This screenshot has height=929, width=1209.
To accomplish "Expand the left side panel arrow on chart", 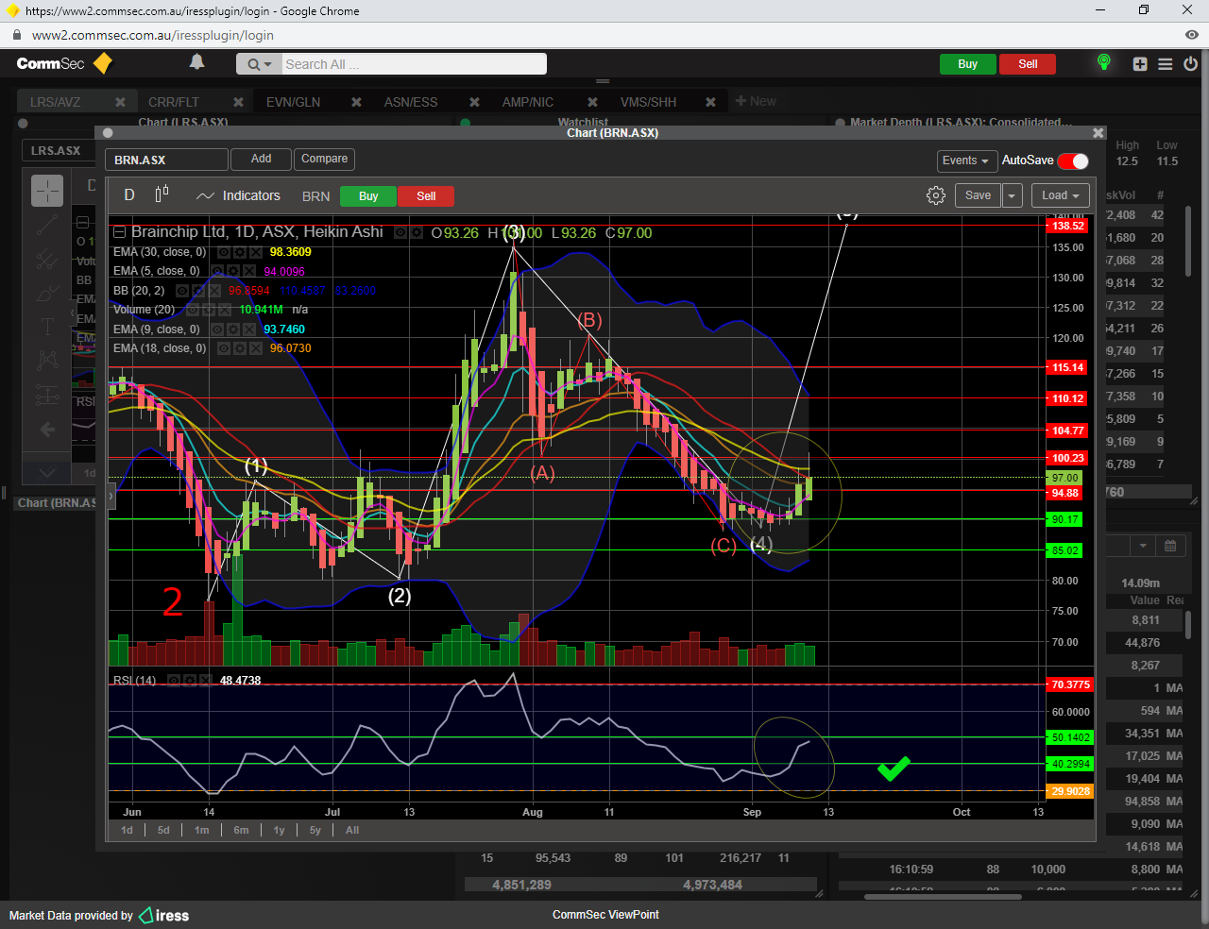I will [111, 495].
